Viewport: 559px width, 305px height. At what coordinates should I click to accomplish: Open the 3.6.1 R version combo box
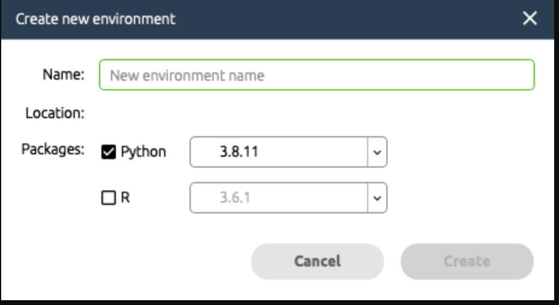click(279, 198)
